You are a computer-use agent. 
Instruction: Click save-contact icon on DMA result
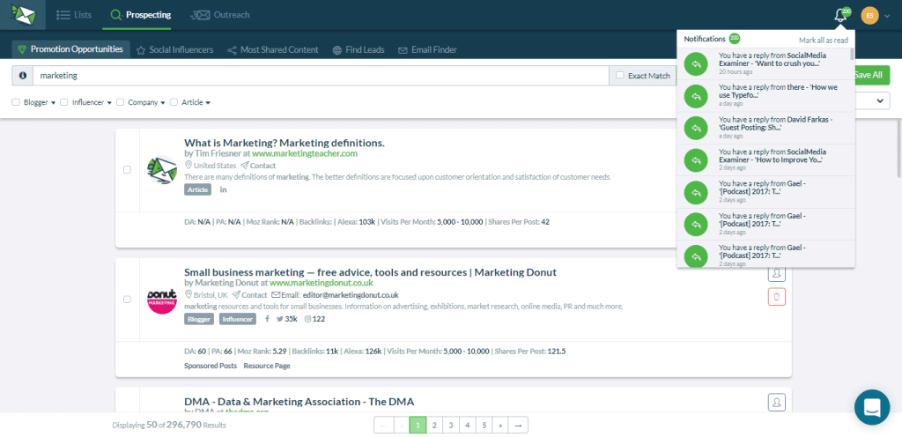(777, 402)
